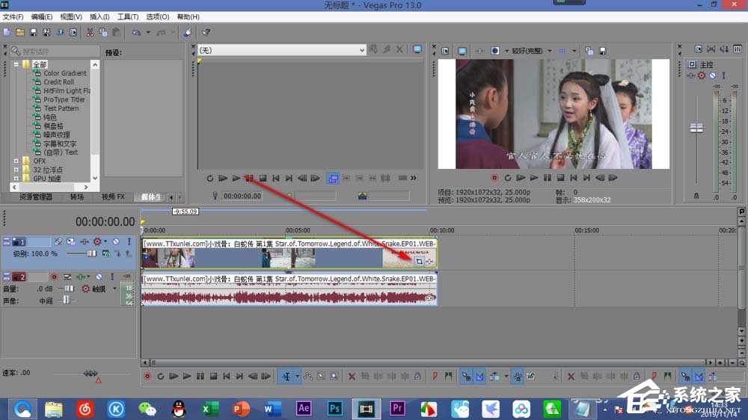748x420 pixels.
Task: Mute video track 1
Action: (116, 242)
